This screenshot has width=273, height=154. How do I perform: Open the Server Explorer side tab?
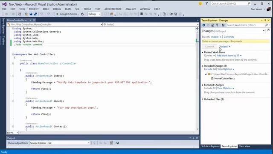(3, 26)
